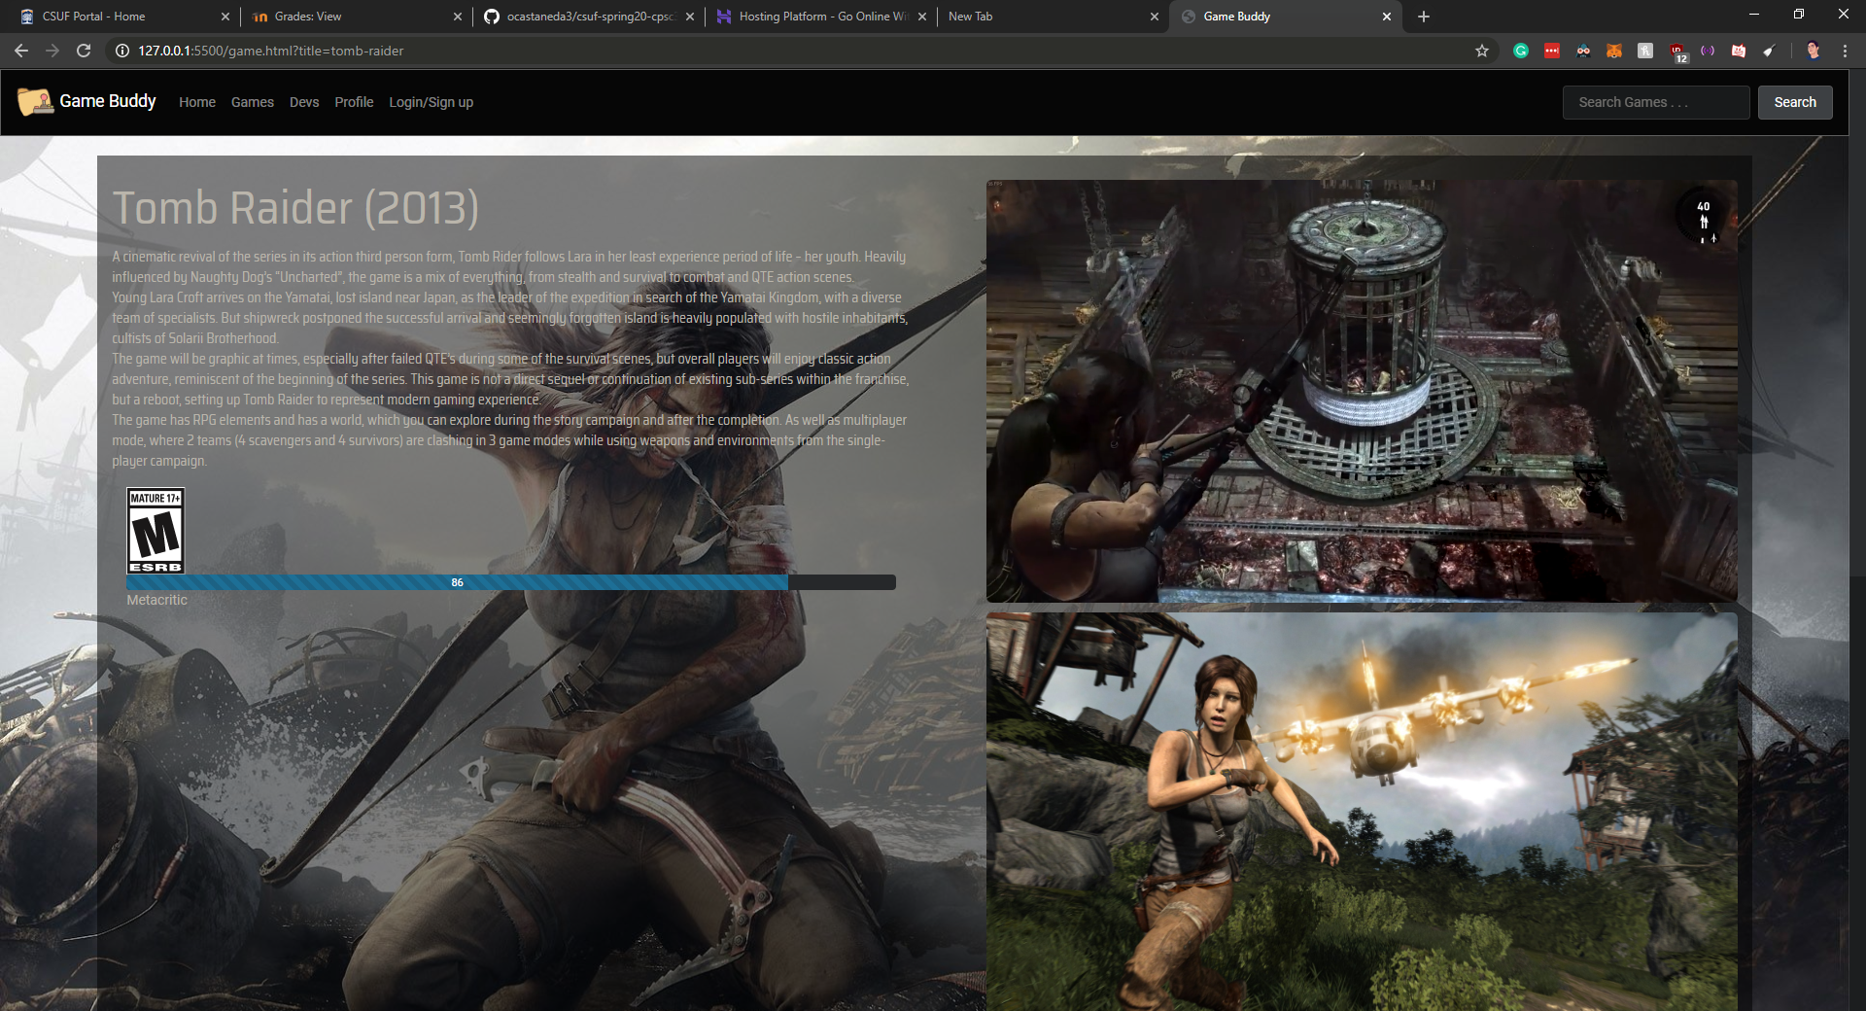Open the Lara running from plane screenshot
The width and height of the screenshot is (1866, 1011).
point(1361,812)
